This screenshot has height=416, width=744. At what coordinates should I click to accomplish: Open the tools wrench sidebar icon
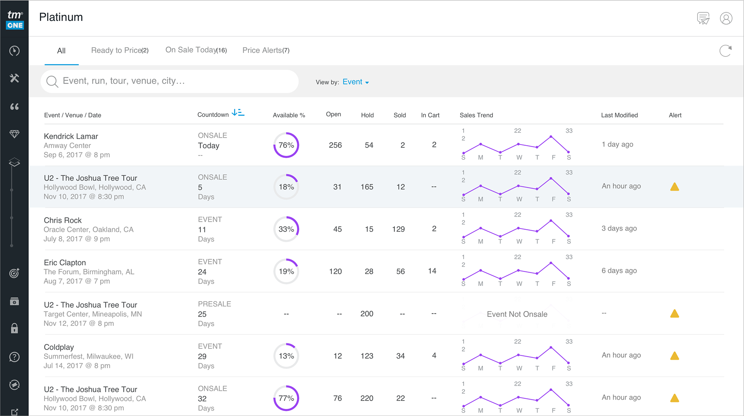(14, 78)
